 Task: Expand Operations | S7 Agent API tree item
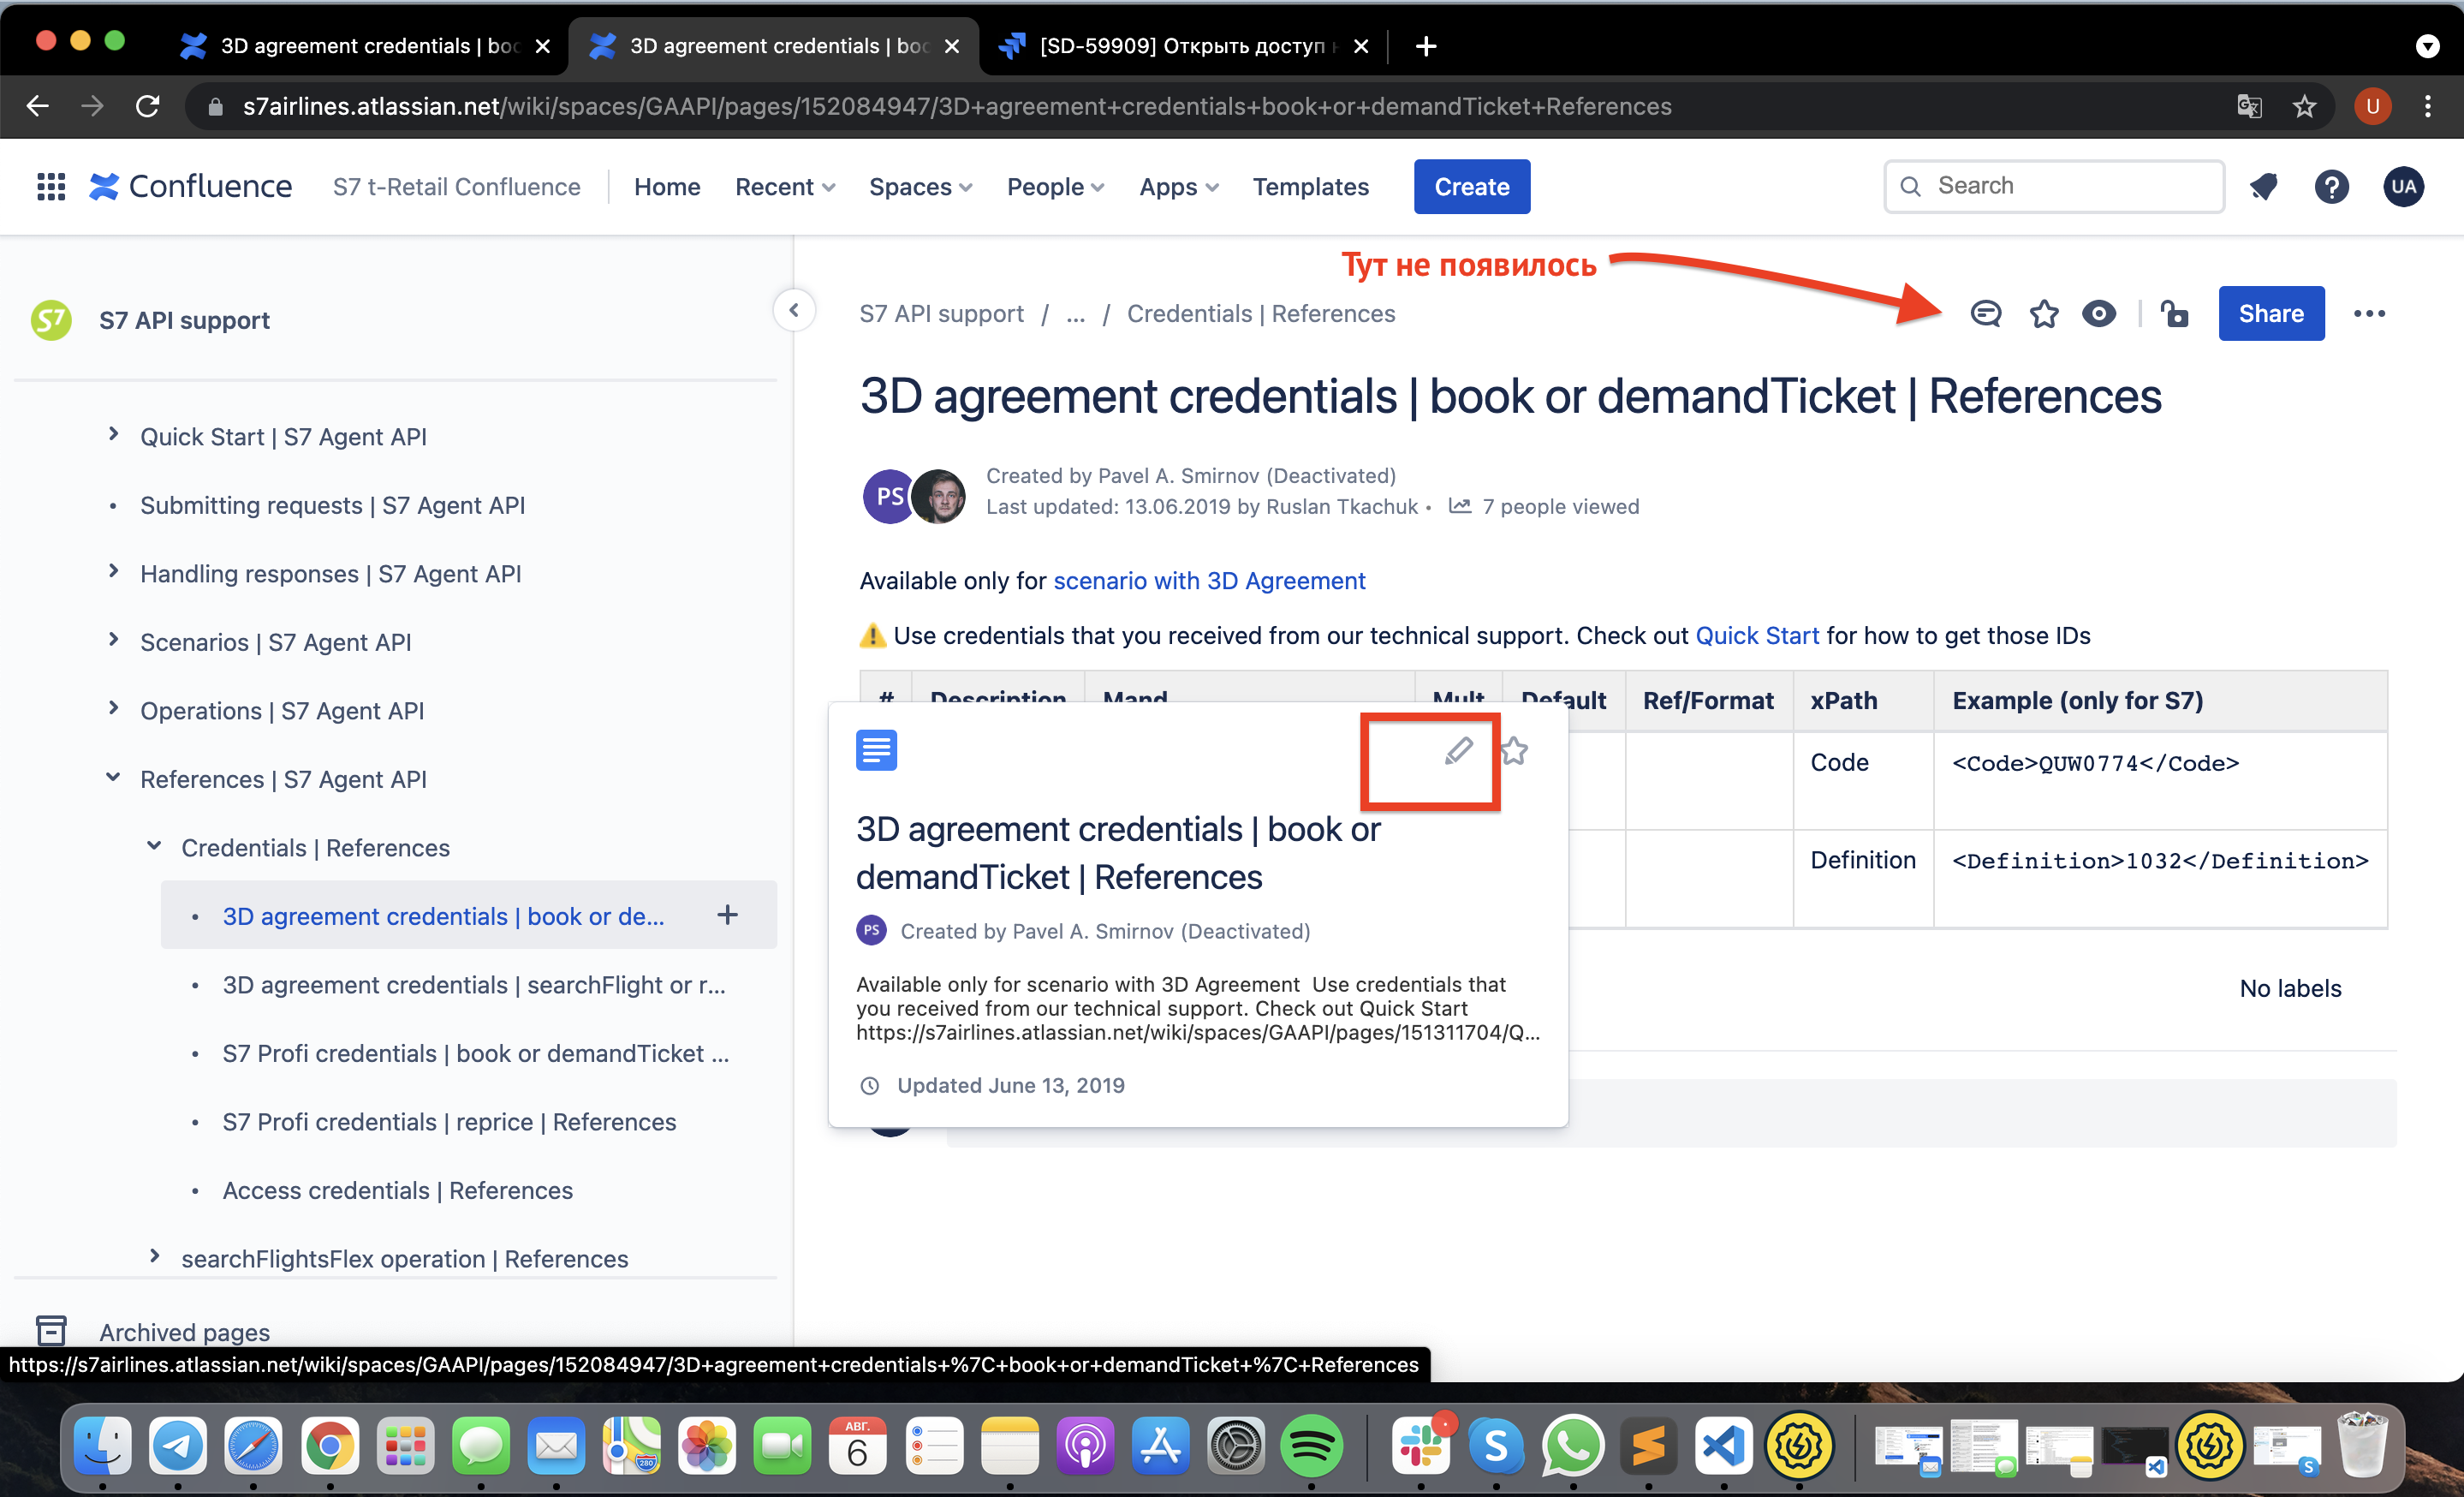113,709
